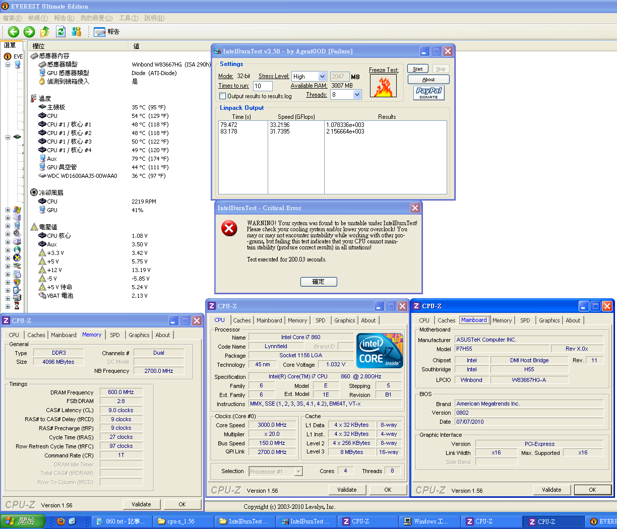The height and width of the screenshot is (529, 617).
Task: Open the 說明(H) menu
Action: (x=154, y=18)
